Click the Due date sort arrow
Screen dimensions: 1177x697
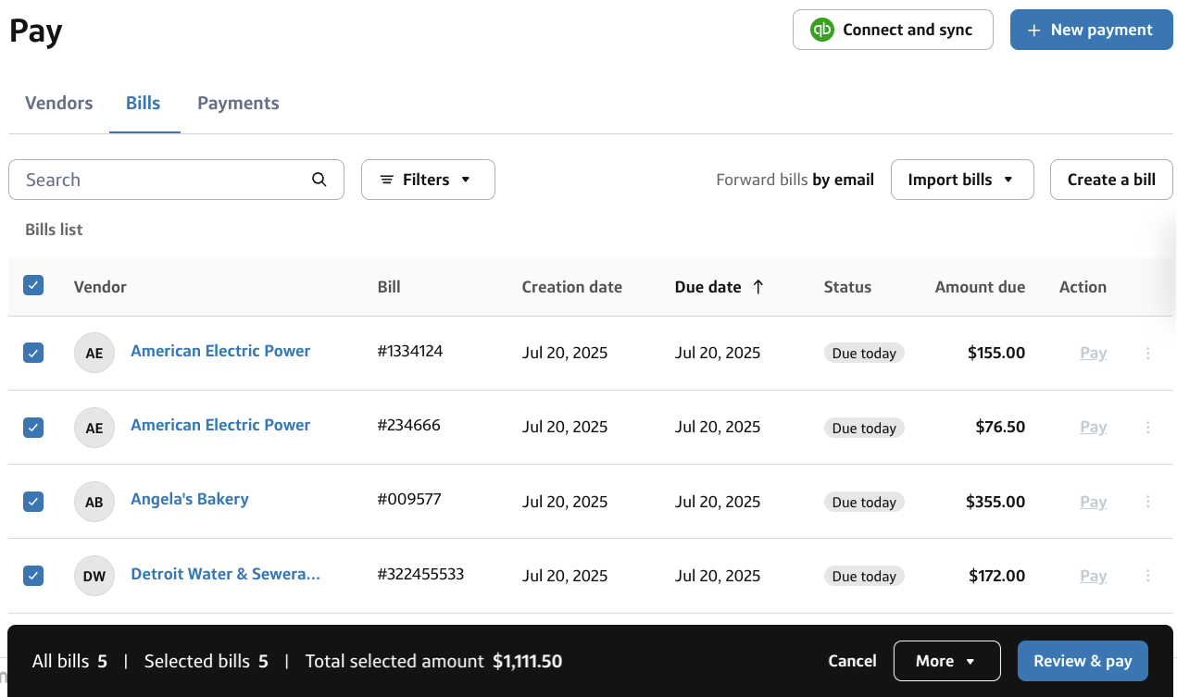(x=758, y=287)
